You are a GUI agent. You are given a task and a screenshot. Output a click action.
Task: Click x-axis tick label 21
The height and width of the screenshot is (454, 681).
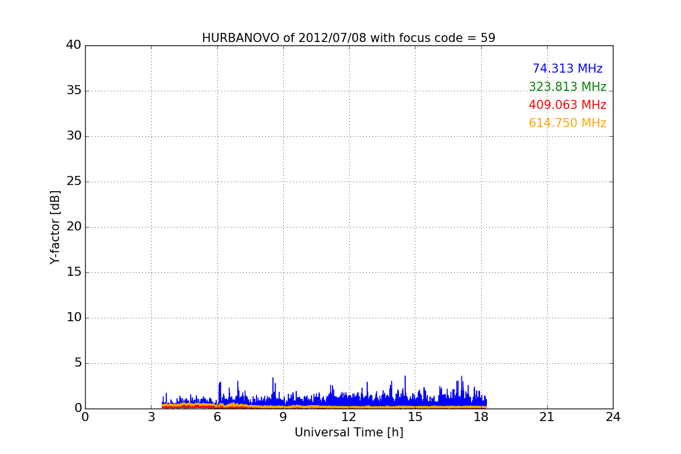tap(547, 417)
